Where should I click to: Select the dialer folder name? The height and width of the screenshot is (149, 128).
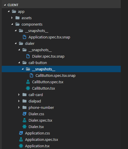[30, 44]
